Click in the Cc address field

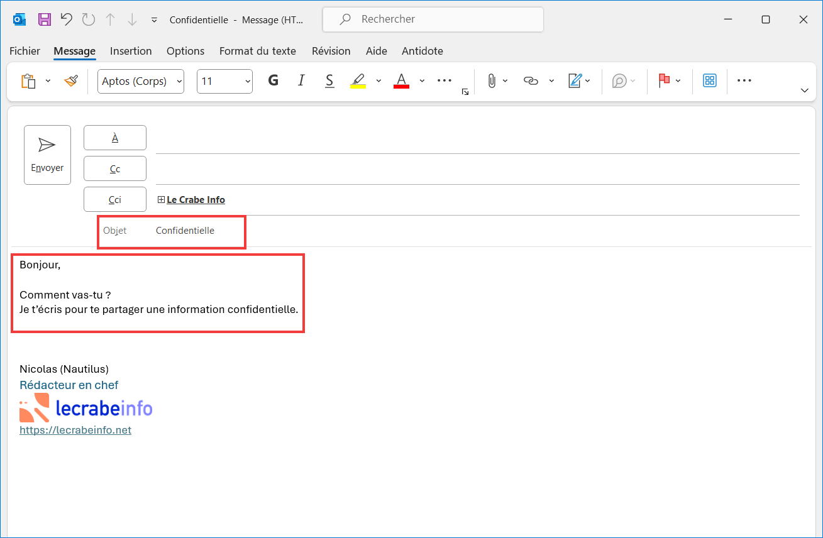click(x=478, y=169)
